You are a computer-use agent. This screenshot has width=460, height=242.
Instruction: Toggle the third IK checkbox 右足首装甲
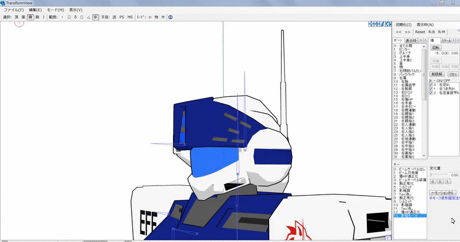pyautogui.click(x=431, y=93)
